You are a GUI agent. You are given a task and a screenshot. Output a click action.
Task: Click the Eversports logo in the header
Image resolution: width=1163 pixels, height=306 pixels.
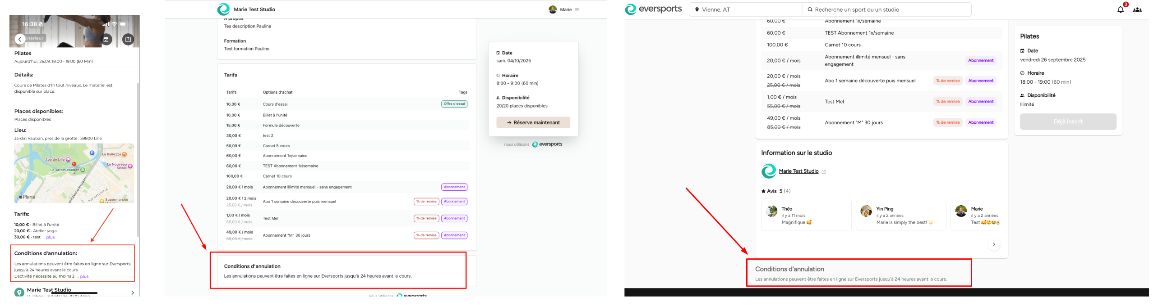[x=653, y=9]
